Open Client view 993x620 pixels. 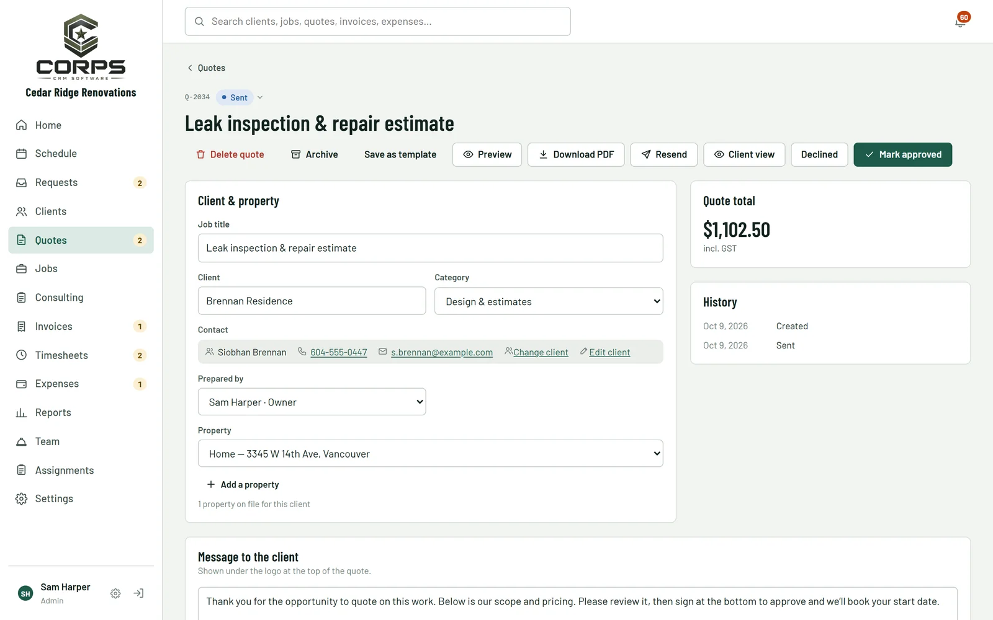pyautogui.click(x=744, y=154)
